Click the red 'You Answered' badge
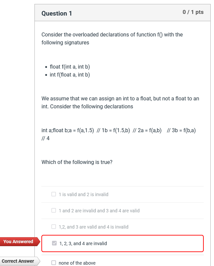Viewport: 214px width, 266px height. (x=17, y=241)
